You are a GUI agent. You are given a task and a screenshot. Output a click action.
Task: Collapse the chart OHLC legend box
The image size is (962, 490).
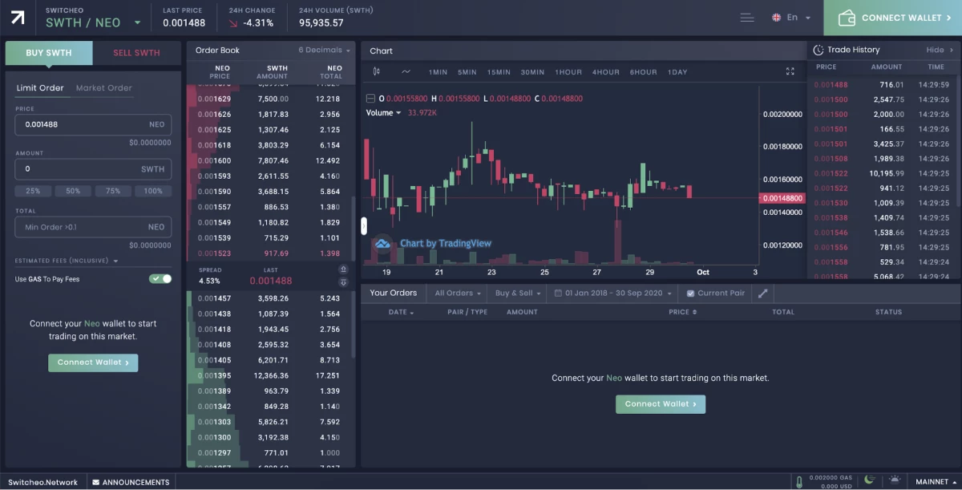(370, 99)
